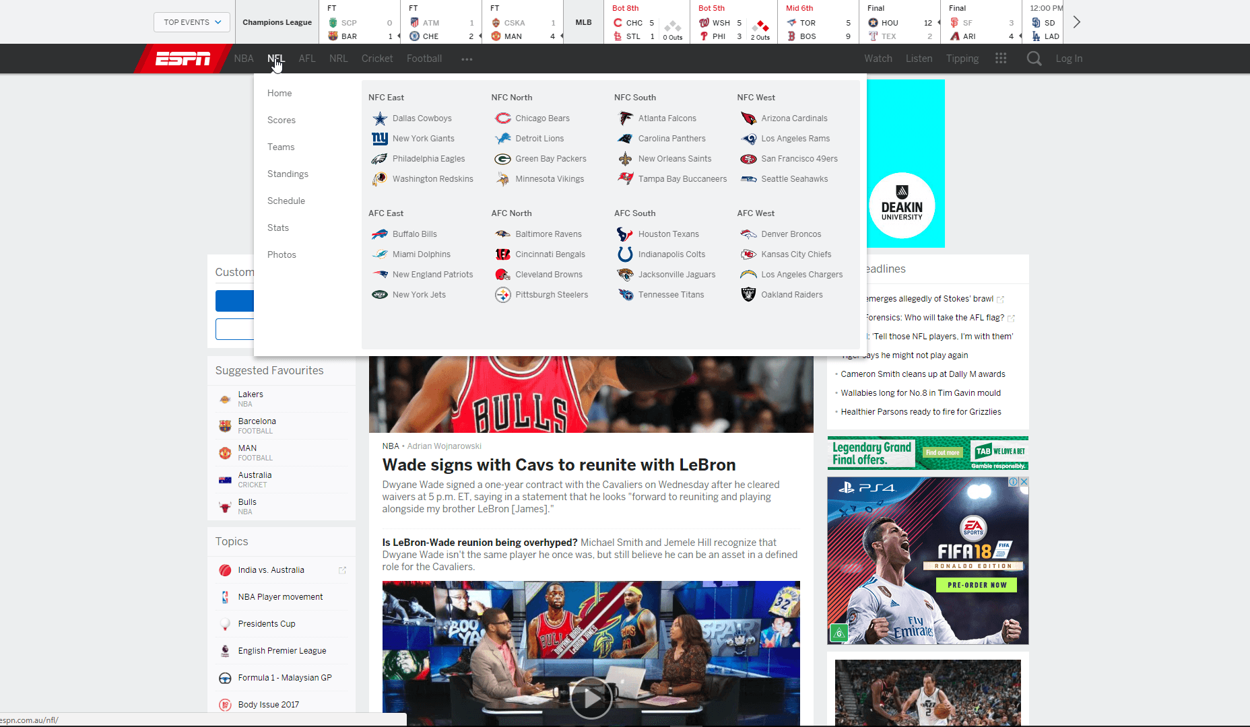
Task: Play the LeBron-Wade reunion video
Action: [591, 698]
